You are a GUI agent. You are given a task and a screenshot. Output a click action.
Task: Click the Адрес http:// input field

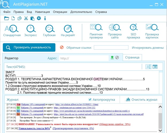pos(84,58)
